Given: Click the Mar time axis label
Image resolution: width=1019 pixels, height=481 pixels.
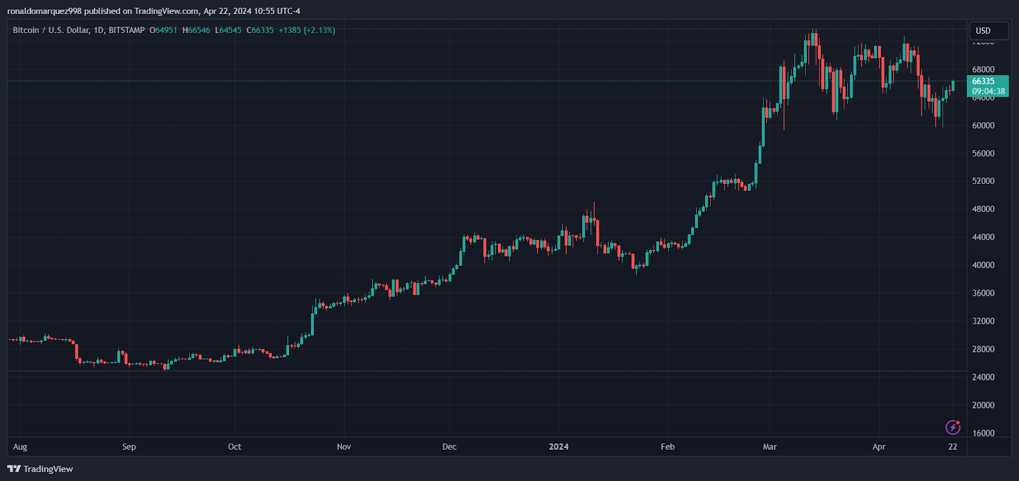Looking at the screenshot, I should pos(770,447).
